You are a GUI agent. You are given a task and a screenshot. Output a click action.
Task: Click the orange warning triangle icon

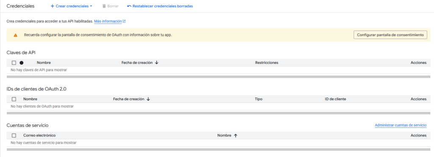click(16, 35)
